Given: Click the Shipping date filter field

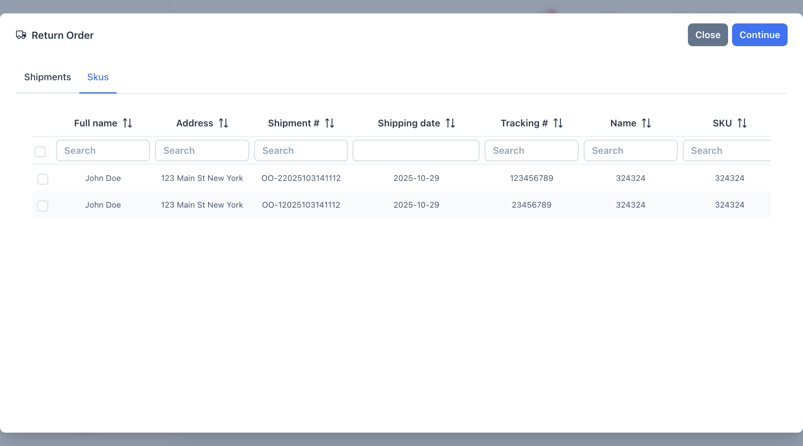Looking at the screenshot, I should pos(416,150).
